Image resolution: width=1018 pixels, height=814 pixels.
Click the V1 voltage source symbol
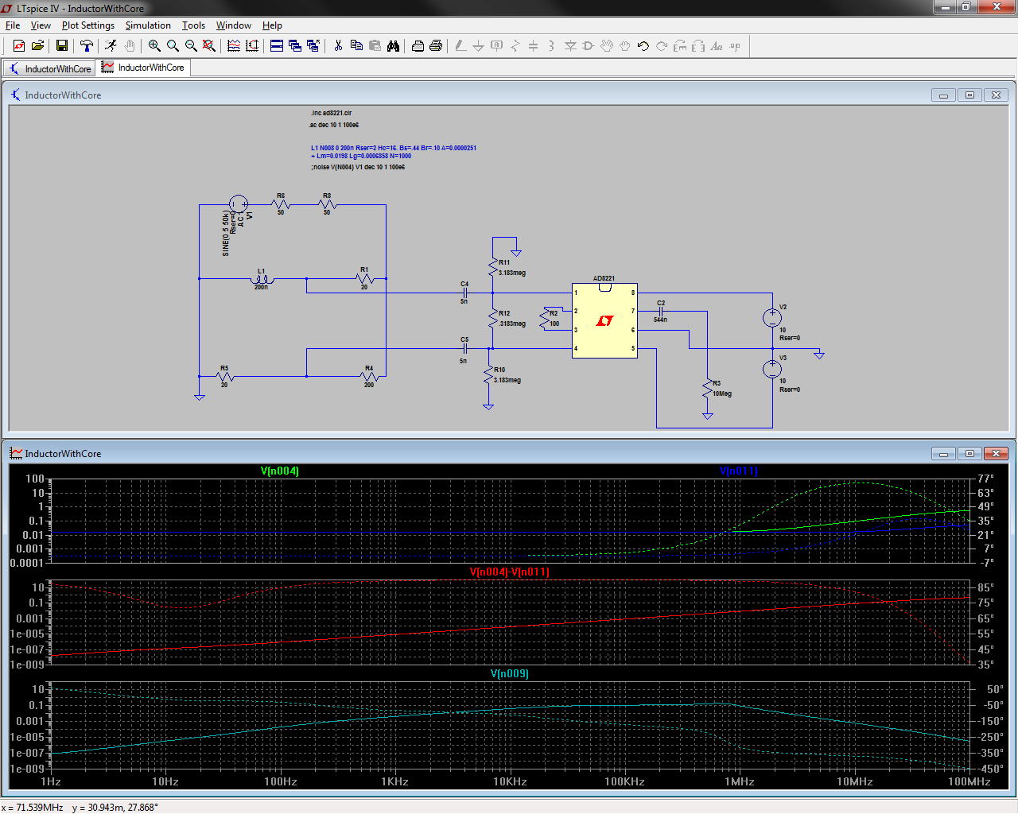[239, 204]
